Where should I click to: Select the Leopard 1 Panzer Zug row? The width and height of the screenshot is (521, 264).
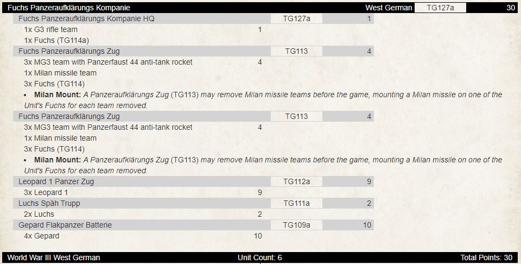pos(193,181)
